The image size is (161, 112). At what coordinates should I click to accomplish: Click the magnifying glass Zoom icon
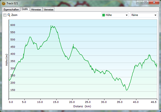9,15
